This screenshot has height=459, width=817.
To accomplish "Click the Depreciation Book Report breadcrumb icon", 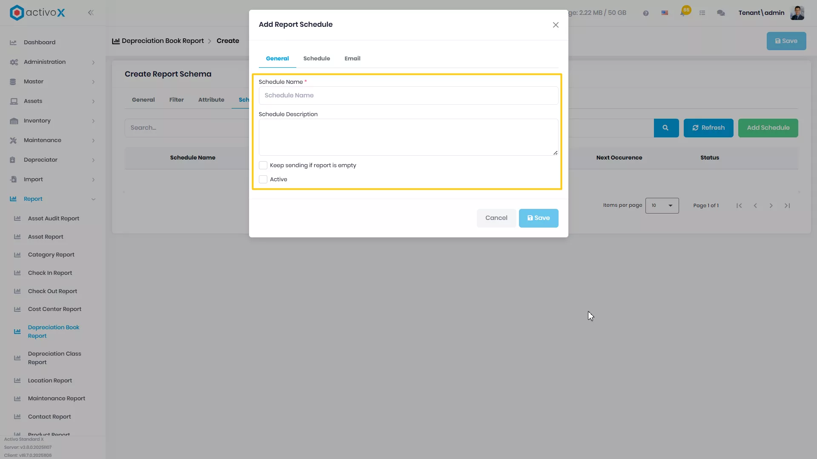I will (116, 41).
